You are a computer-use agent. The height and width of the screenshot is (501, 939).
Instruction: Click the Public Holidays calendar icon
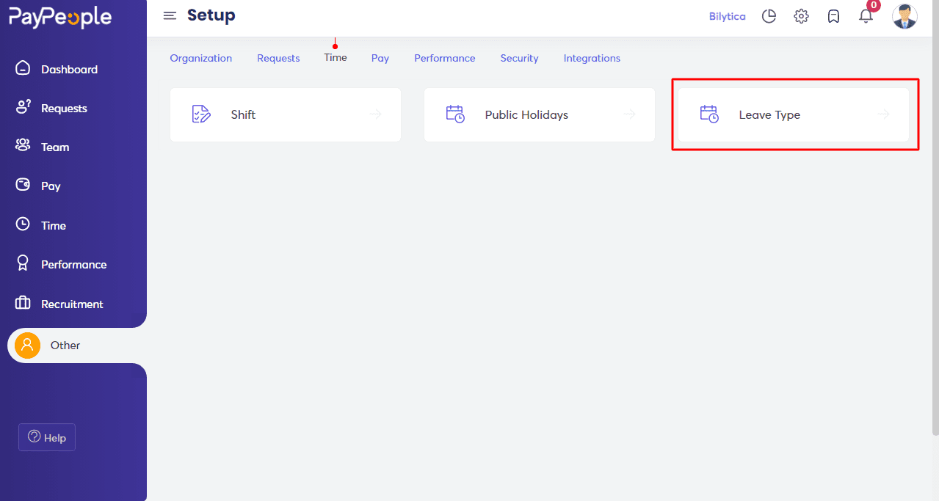(455, 114)
